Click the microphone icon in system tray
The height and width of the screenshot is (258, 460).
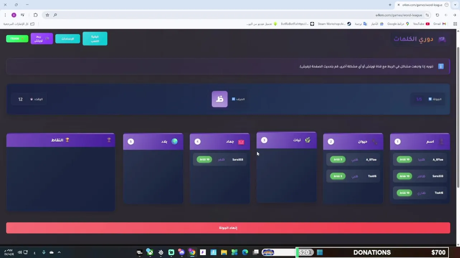click(44, 253)
